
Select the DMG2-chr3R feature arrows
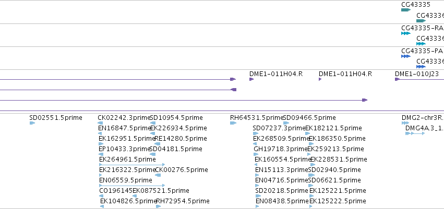click(x=405, y=123)
